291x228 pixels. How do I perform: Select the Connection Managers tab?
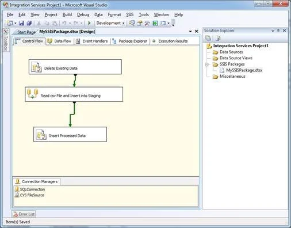coord(37,181)
